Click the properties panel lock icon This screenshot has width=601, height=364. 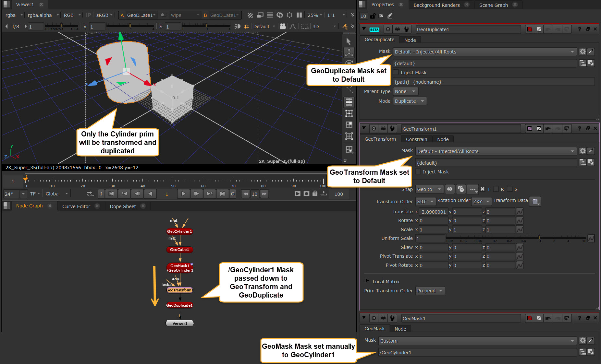coord(373,16)
